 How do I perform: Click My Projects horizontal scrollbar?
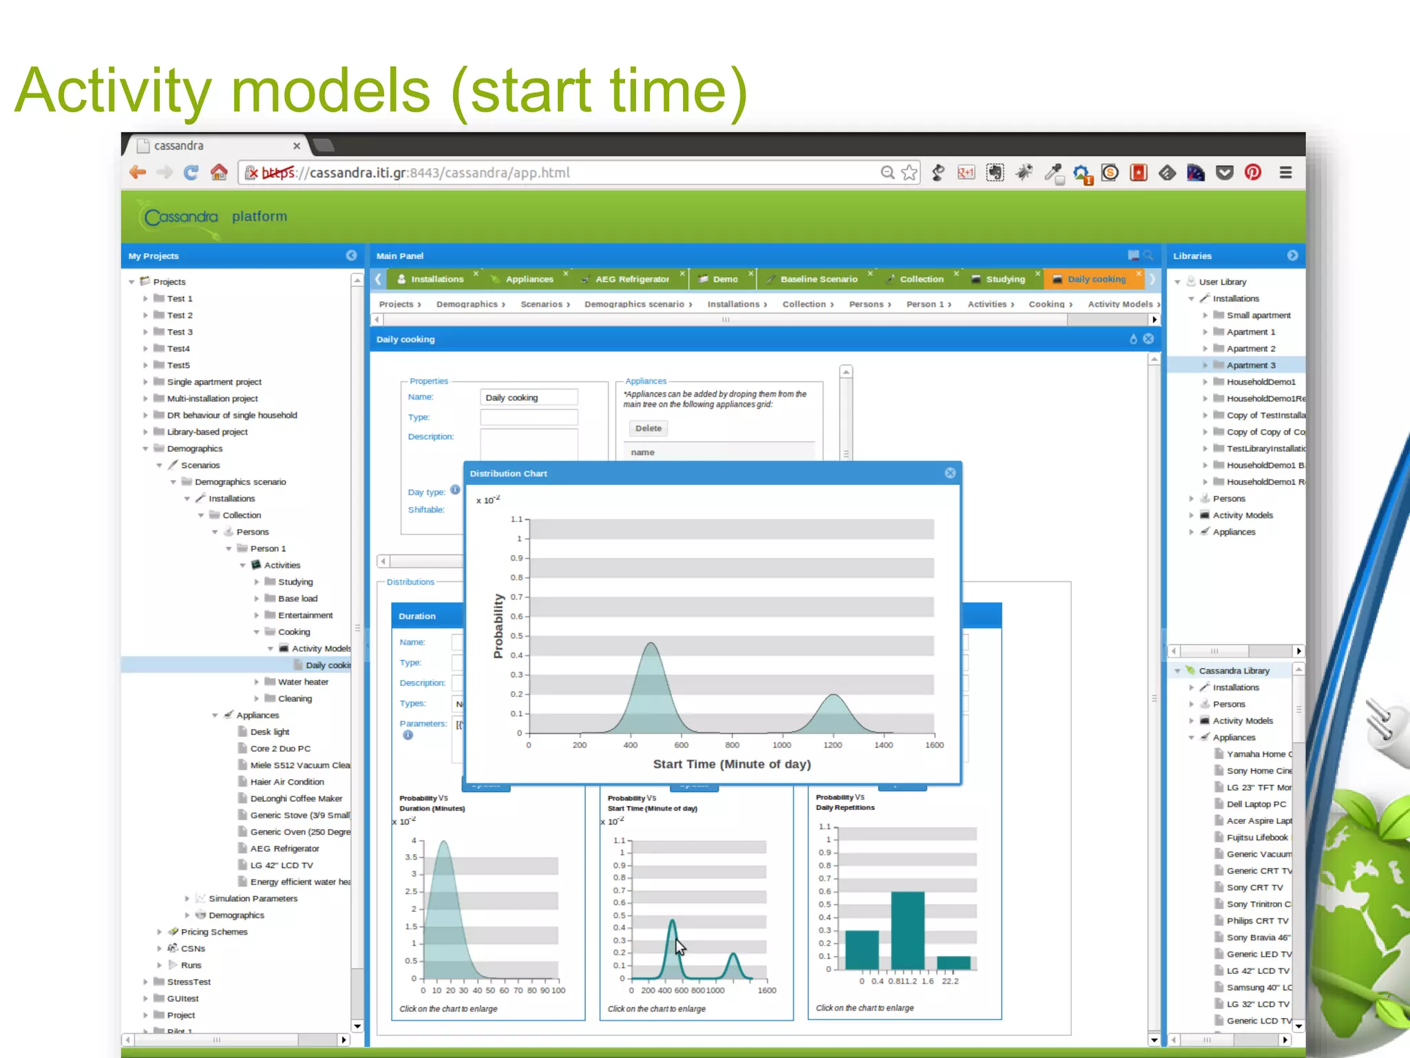(x=216, y=1039)
